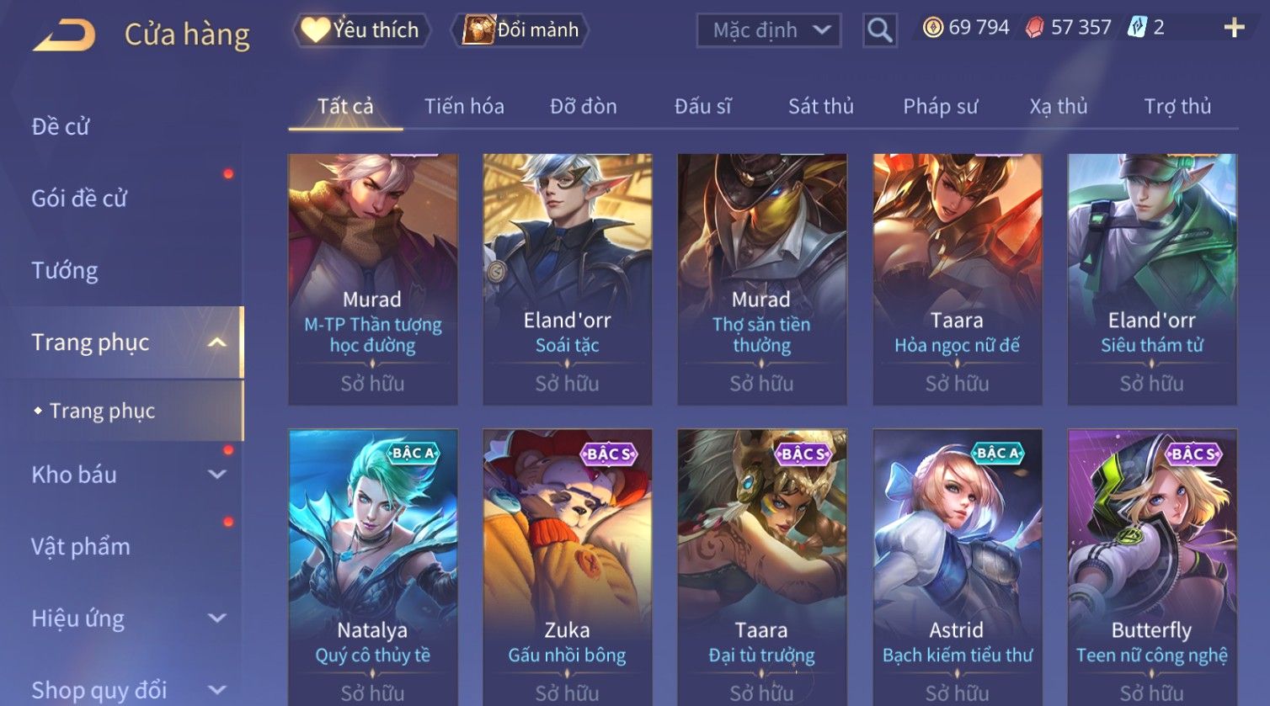The height and width of the screenshot is (706, 1270).
Task: Click the back arrow icon
Action: (x=65, y=35)
